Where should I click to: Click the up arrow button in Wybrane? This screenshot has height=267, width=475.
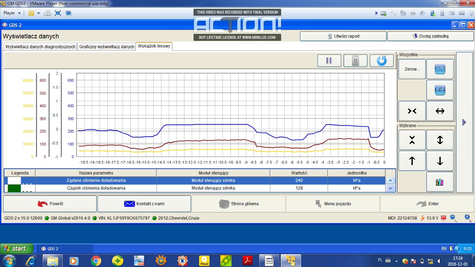(412, 161)
